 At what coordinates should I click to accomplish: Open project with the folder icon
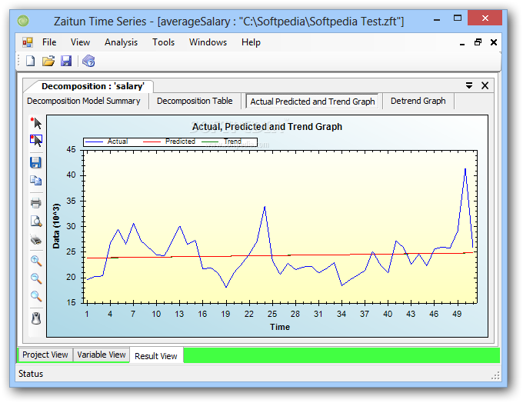pos(48,61)
